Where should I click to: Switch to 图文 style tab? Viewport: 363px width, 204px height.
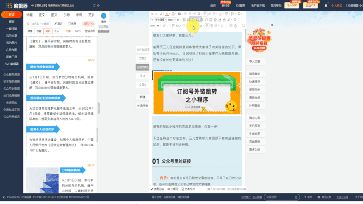tap(54, 15)
